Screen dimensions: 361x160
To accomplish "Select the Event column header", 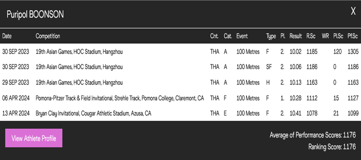I will pos(242,36).
